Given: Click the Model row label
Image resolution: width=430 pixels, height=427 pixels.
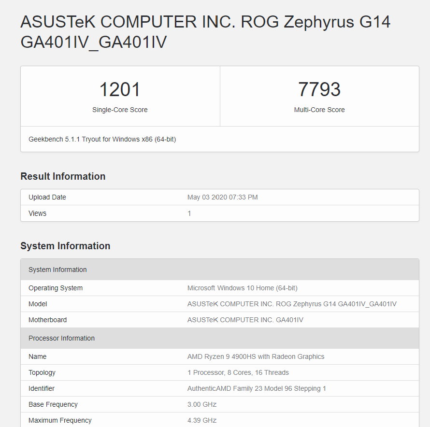Looking at the screenshot, I should pos(38,304).
